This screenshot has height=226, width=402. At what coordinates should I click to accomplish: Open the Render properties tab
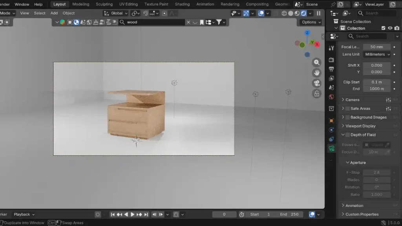point(331,60)
